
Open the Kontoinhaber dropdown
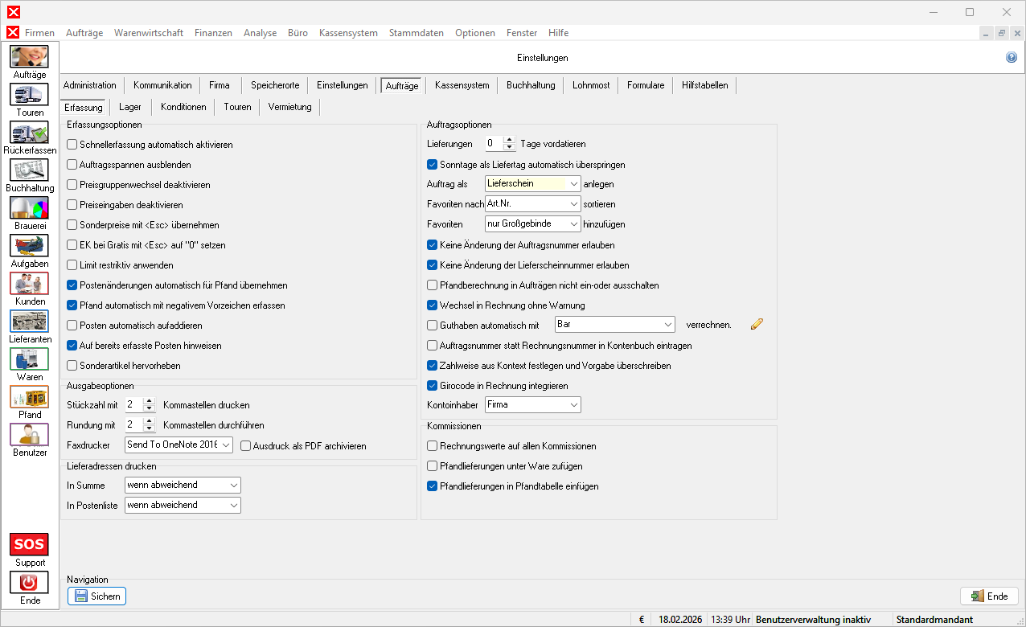point(573,405)
